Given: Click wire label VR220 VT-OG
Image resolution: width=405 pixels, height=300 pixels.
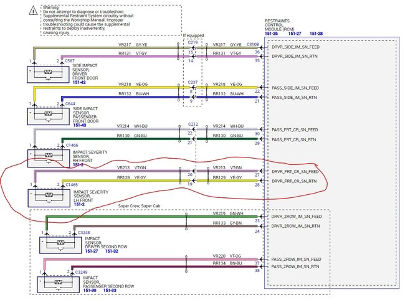Looking at the screenshot, I should 227,256.
